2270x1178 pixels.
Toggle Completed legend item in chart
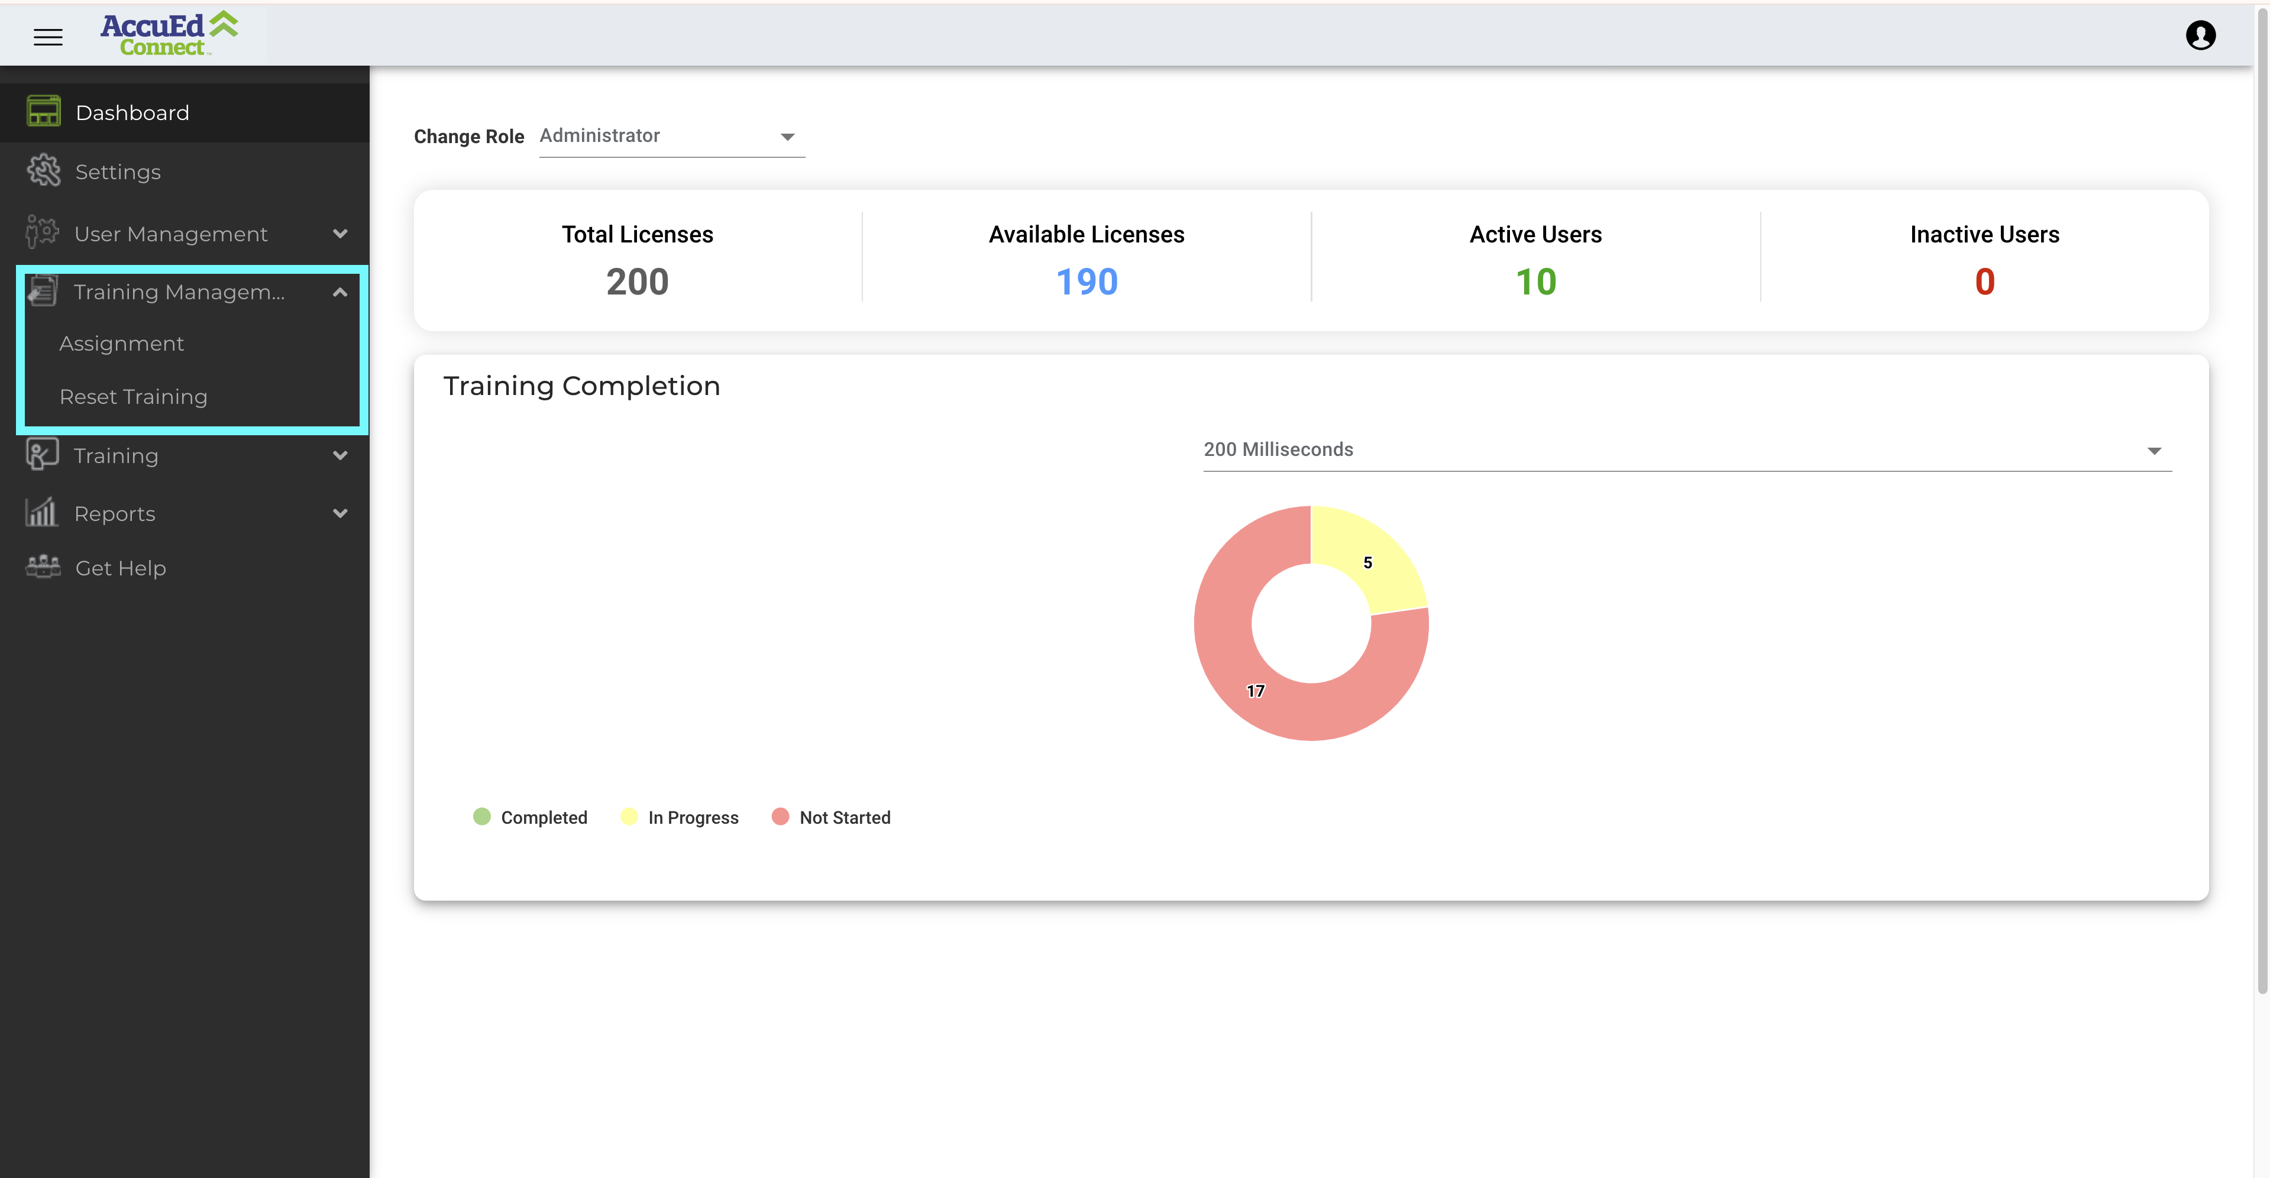pos(529,817)
